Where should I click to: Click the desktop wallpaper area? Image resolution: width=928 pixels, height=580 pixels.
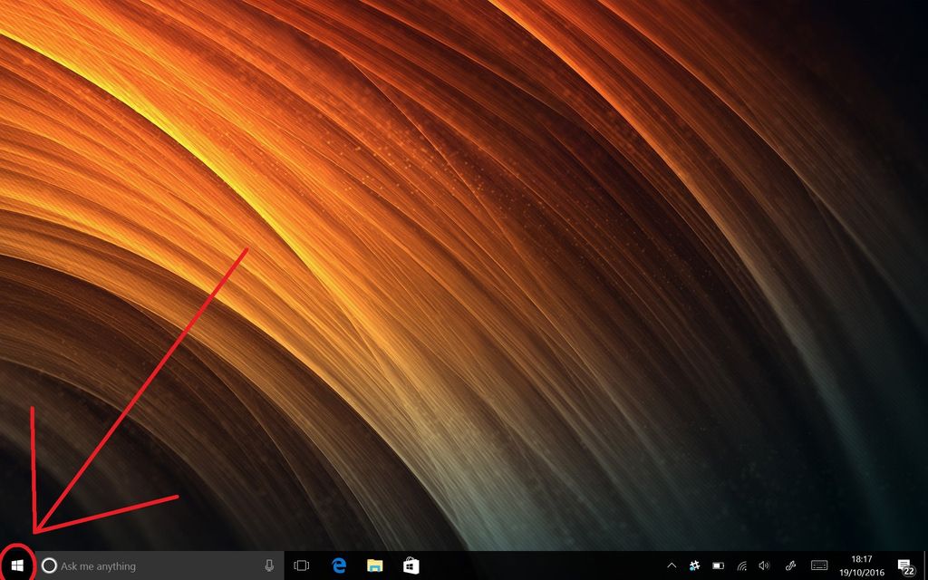point(464,272)
